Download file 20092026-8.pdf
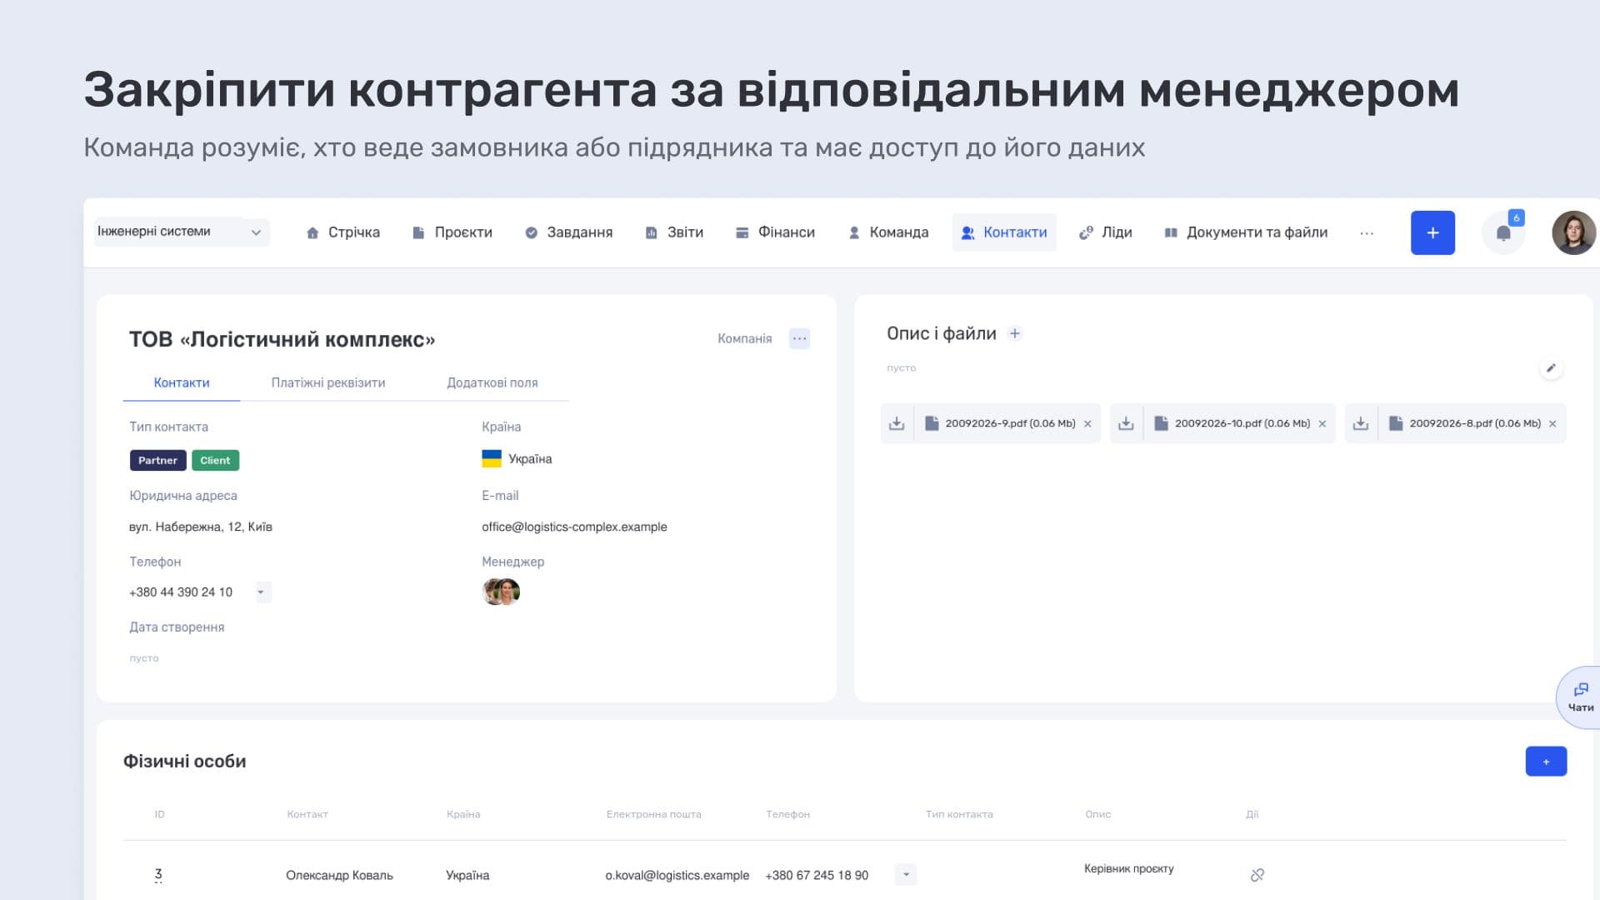Screen dimensions: 1600x900 (1361, 423)
